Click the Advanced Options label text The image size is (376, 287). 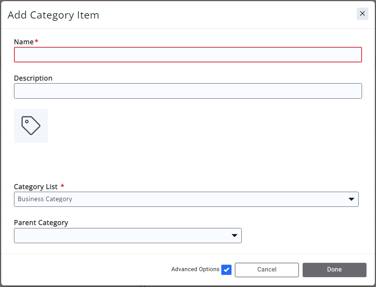click(x=195, y=270)
